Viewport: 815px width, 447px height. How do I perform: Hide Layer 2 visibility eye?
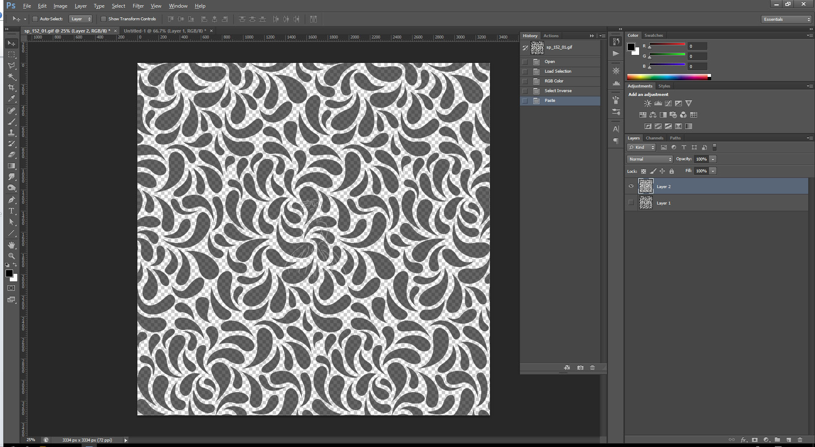[x=631, y=186]
